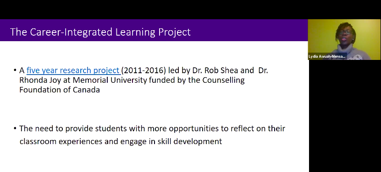Select the first bullet point marker
This screenshot has height=172, width=381.
point(15,70)
